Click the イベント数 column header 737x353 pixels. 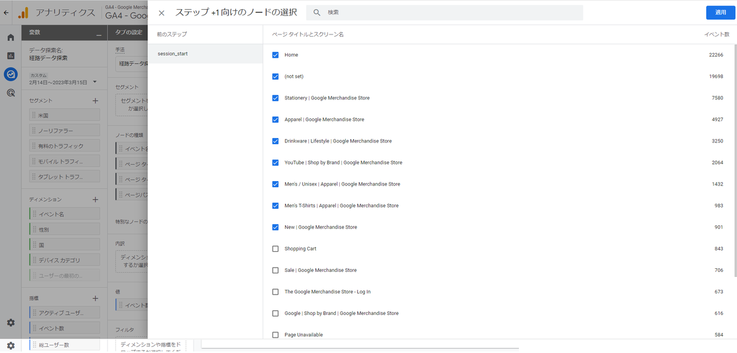[x=717, y=34]
